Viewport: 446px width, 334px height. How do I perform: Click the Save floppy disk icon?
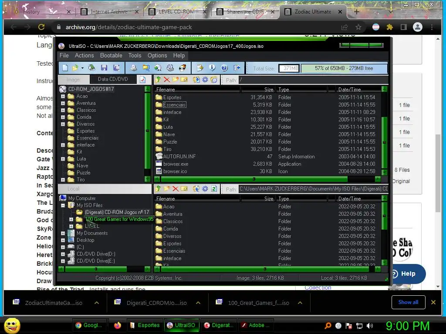[x=104, y=68]
